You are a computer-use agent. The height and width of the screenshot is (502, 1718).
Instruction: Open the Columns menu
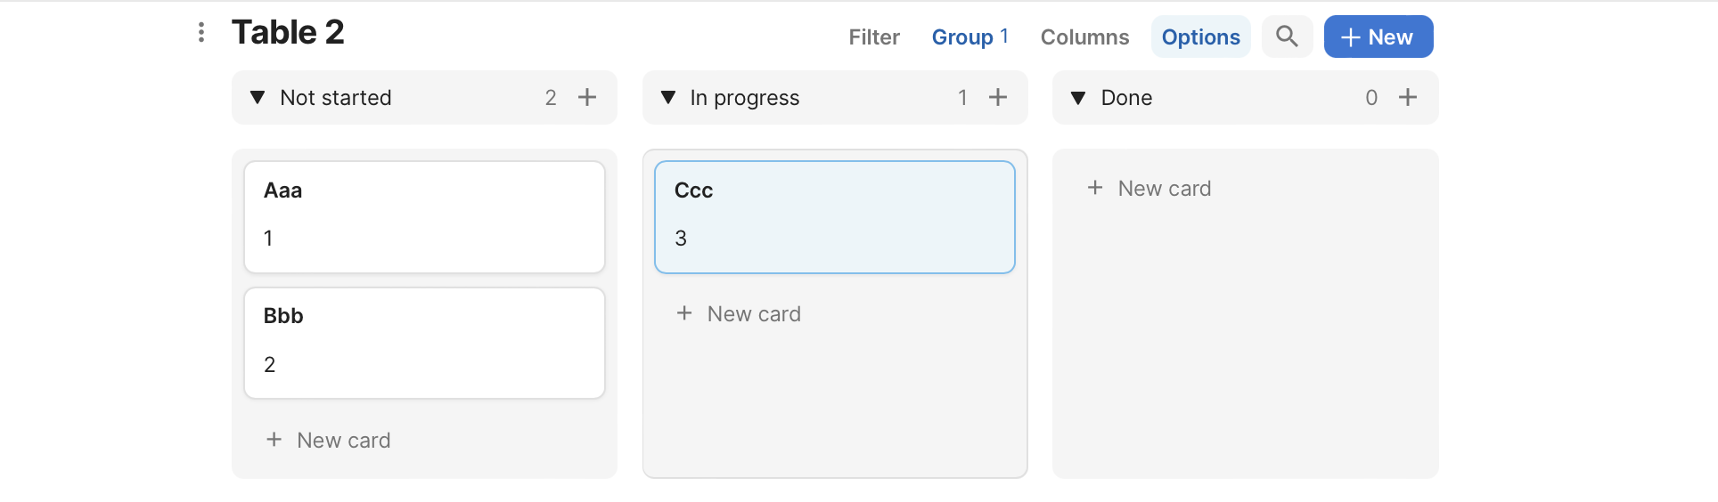pyautogui.click(x=1084, y=37)
